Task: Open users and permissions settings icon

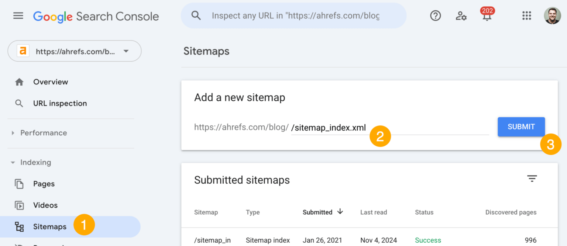Action: (461, 15)
